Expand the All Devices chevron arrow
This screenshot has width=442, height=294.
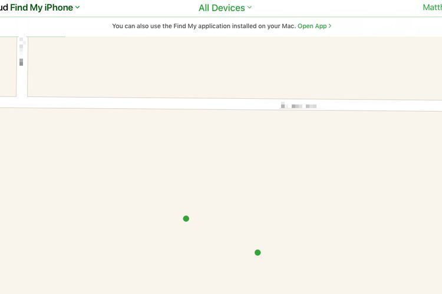pos(249,8)
